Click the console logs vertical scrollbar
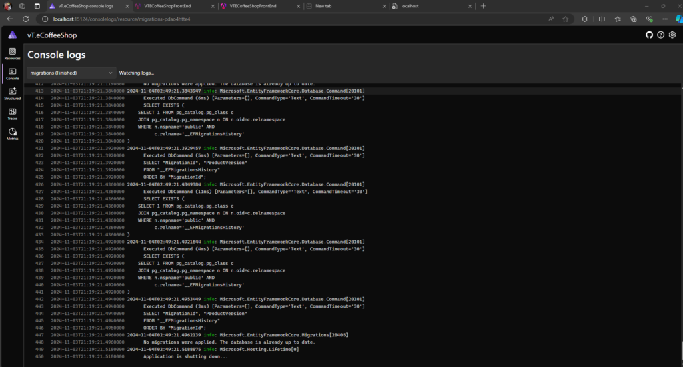Viewport: 683px width, 367px height. 681,350
